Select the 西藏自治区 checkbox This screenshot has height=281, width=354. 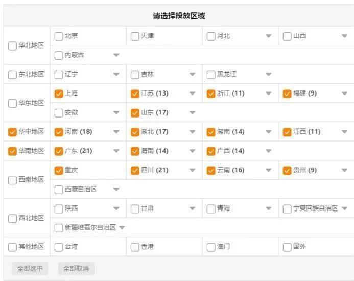point(59,190)
